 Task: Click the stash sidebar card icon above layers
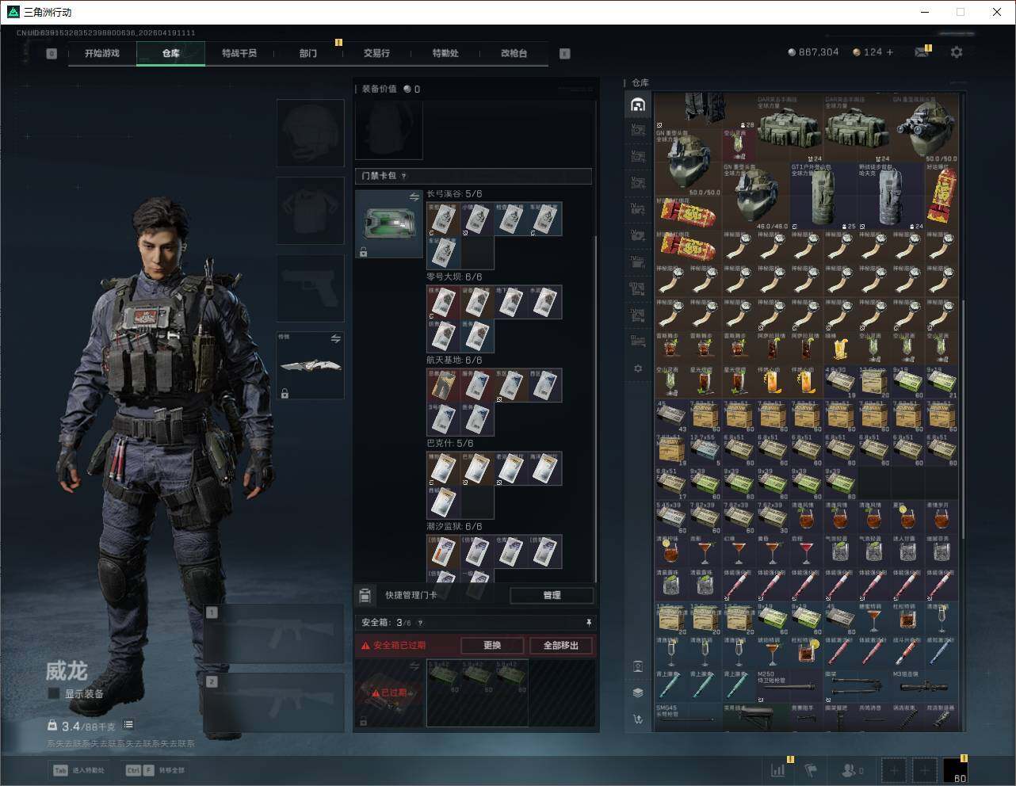click(638, 666)
